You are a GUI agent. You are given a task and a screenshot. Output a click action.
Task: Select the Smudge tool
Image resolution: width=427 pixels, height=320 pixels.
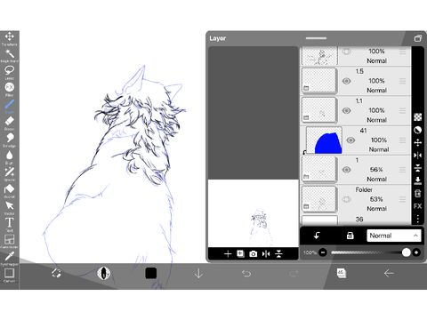pos(10,140)
